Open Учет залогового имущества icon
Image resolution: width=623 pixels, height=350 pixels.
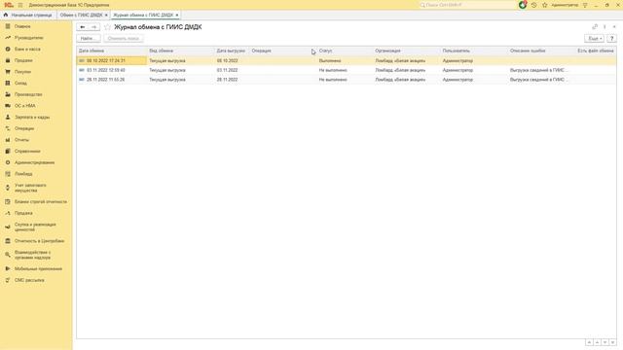(8, 188)
